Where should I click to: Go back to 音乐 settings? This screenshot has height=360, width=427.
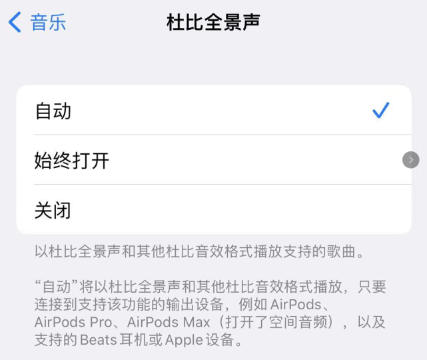click(x=37, y=22)
